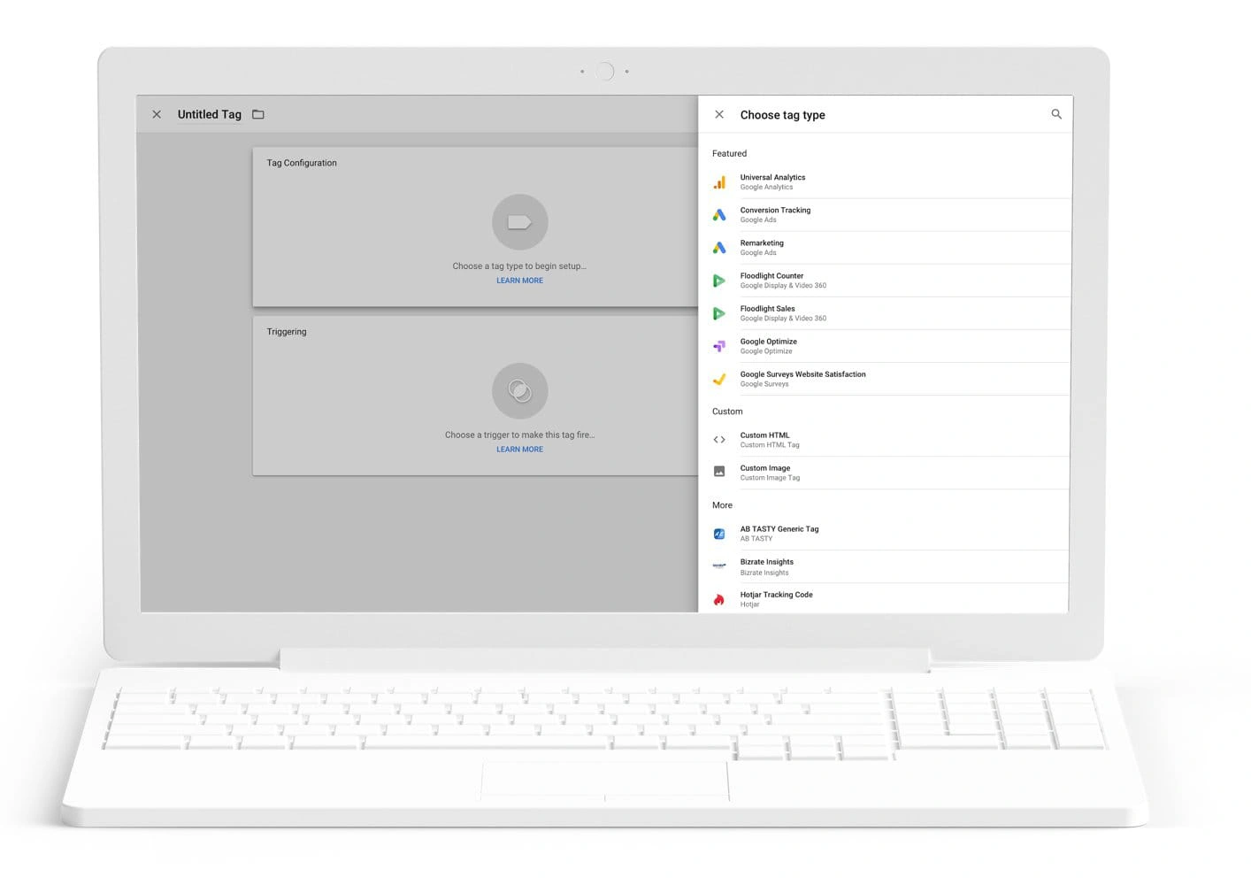Select Hotjar Tracking Code tag

(890, 598)
